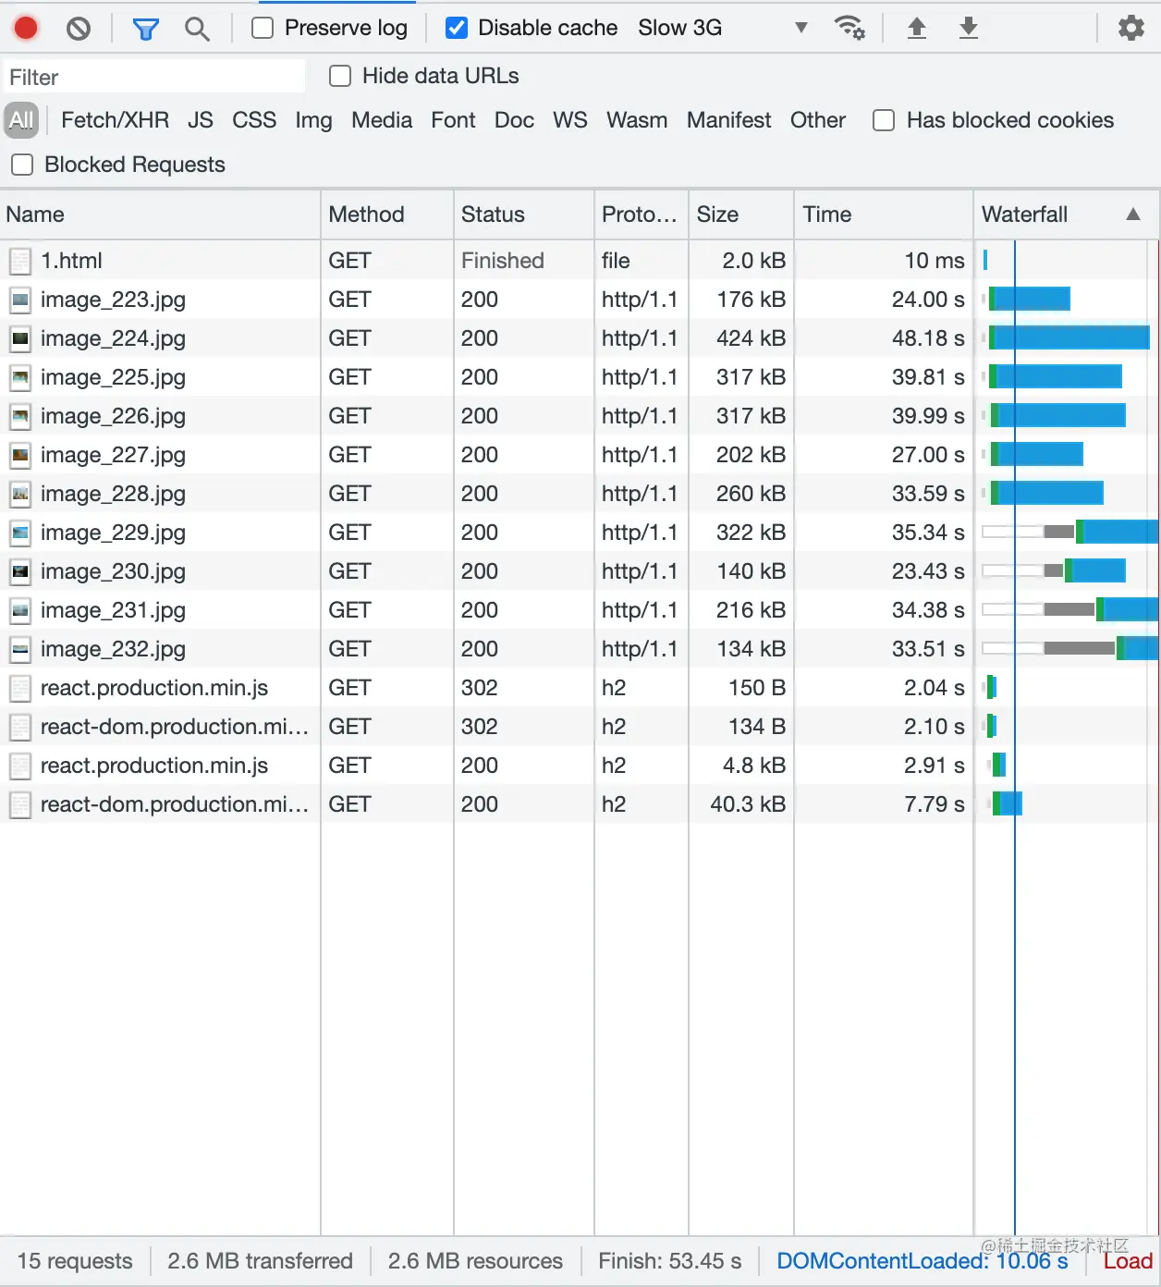This screenshot has height=1287, width=1161.
Task: Export the network log as HAR
Action: 968,28
